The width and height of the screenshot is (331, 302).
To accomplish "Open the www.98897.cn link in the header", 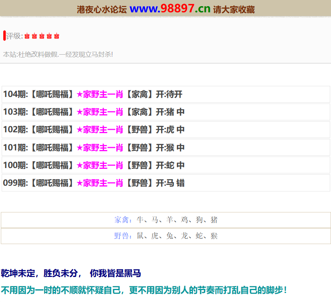I will [x=170, y=9].
